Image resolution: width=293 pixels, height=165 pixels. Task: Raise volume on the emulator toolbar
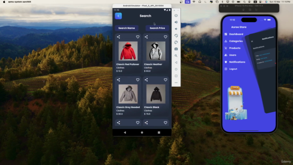pos(176,22)
